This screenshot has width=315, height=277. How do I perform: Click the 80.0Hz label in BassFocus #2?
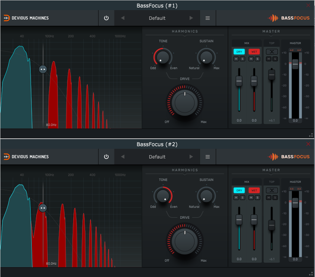[x=51, y=263]
